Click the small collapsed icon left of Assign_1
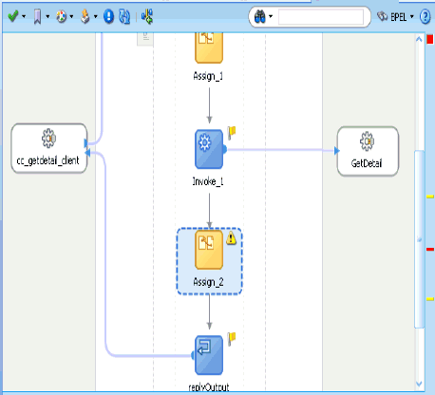This screenshot has width=435, height=395. (x=145, y=39)
